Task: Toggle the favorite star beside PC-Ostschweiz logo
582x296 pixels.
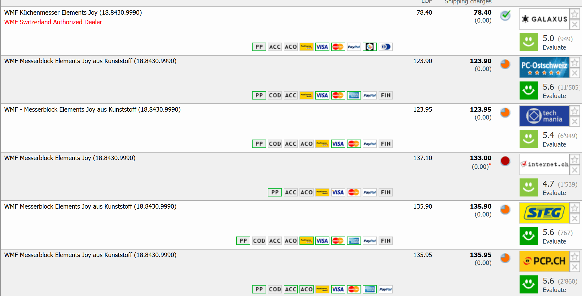Action: tap(574, 62)
